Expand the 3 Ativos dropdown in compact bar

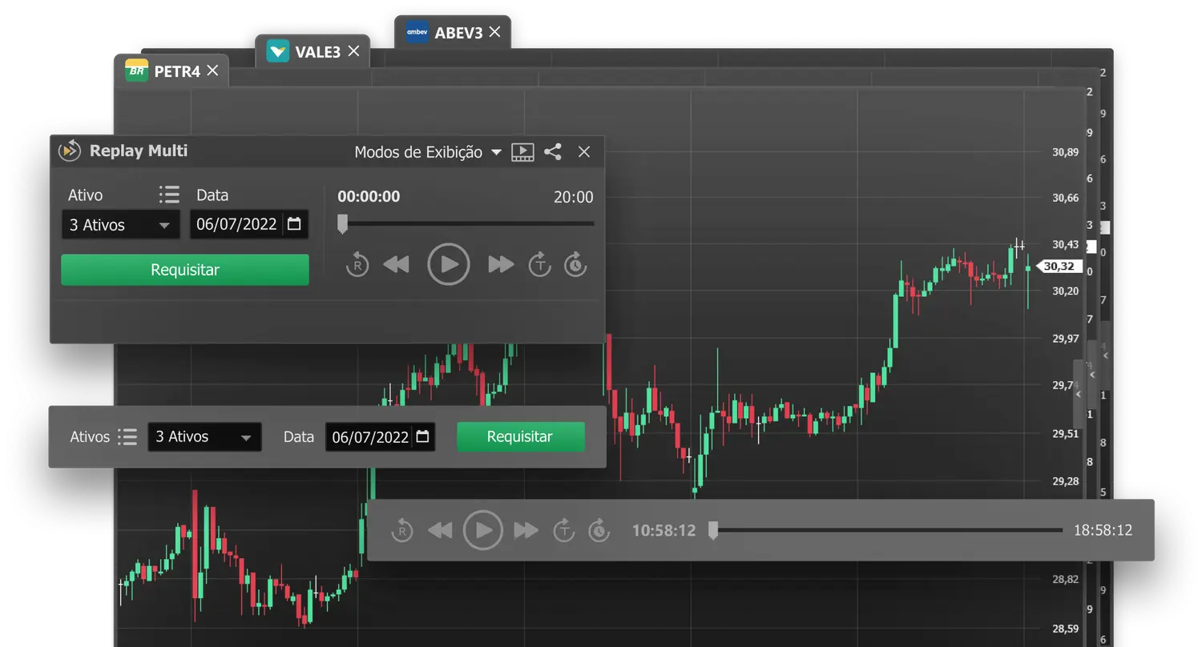tap(204, 437)
